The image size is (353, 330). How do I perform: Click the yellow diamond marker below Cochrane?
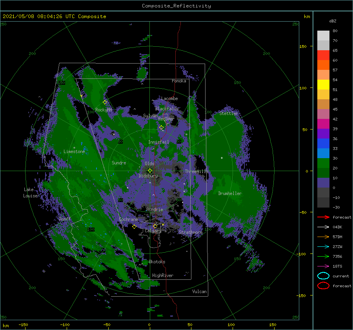pos(134,227)
